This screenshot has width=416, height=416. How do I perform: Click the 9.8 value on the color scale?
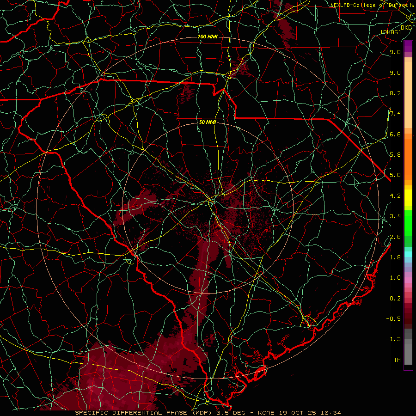[395, 52]
